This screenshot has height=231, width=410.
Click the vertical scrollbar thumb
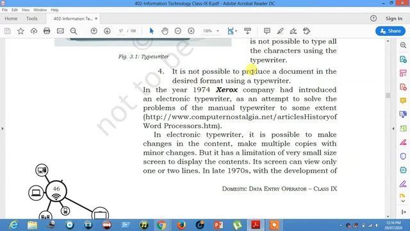(x=388, y=96)
